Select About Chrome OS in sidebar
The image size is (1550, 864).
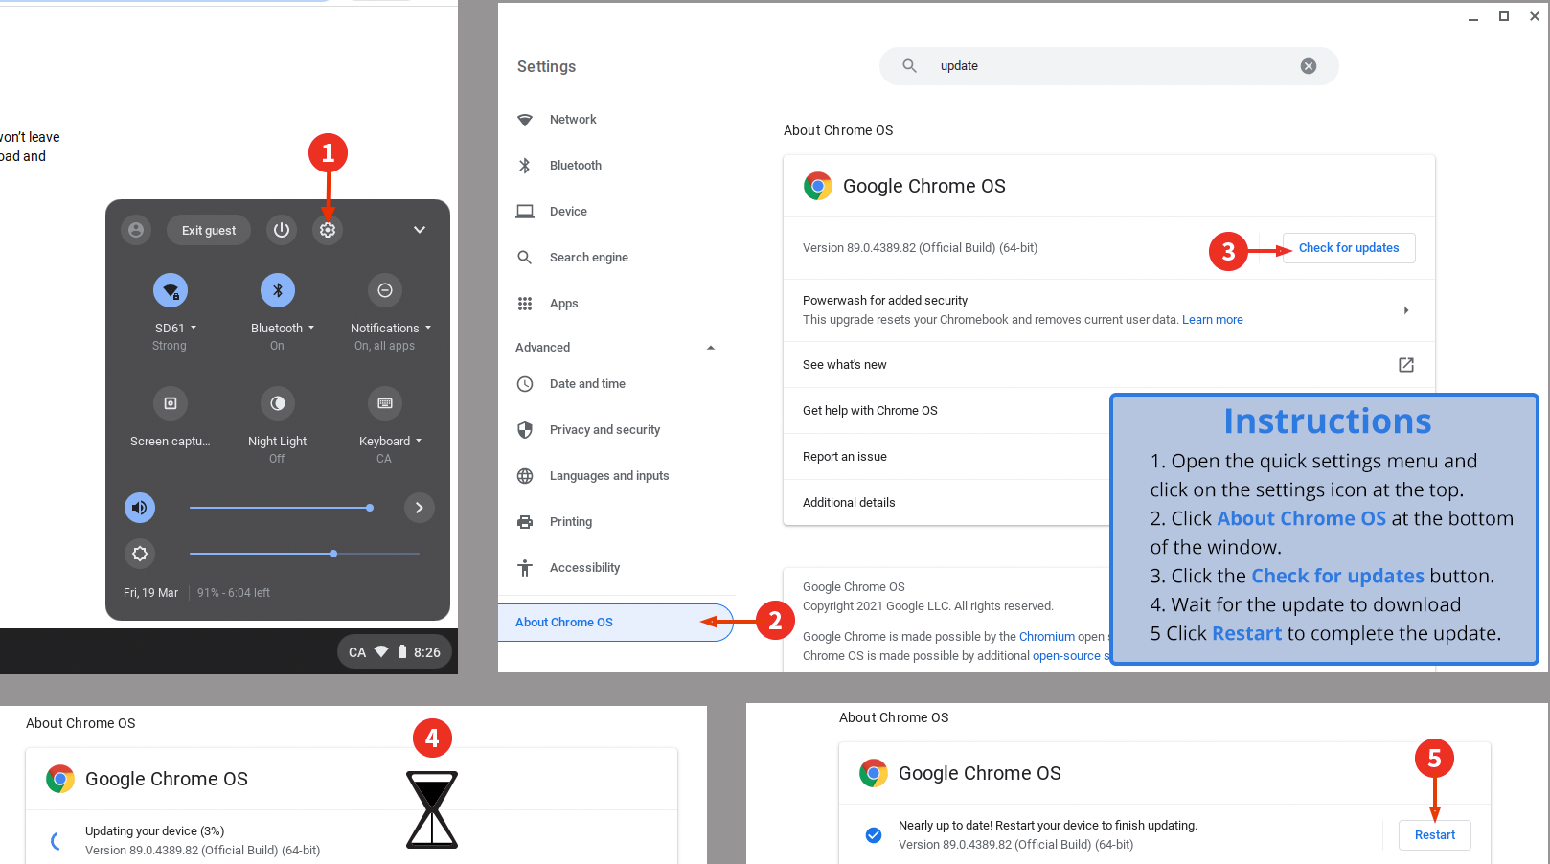tap(616, 623)
